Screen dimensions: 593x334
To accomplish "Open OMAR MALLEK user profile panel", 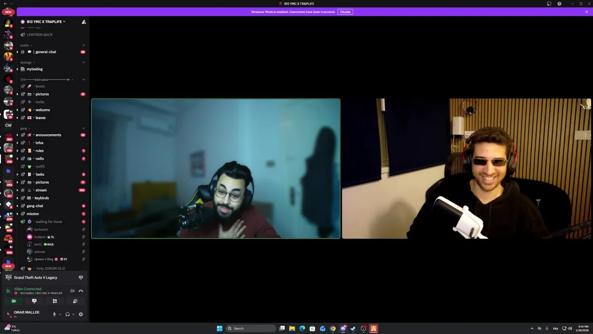I will [x=27, y=314].
